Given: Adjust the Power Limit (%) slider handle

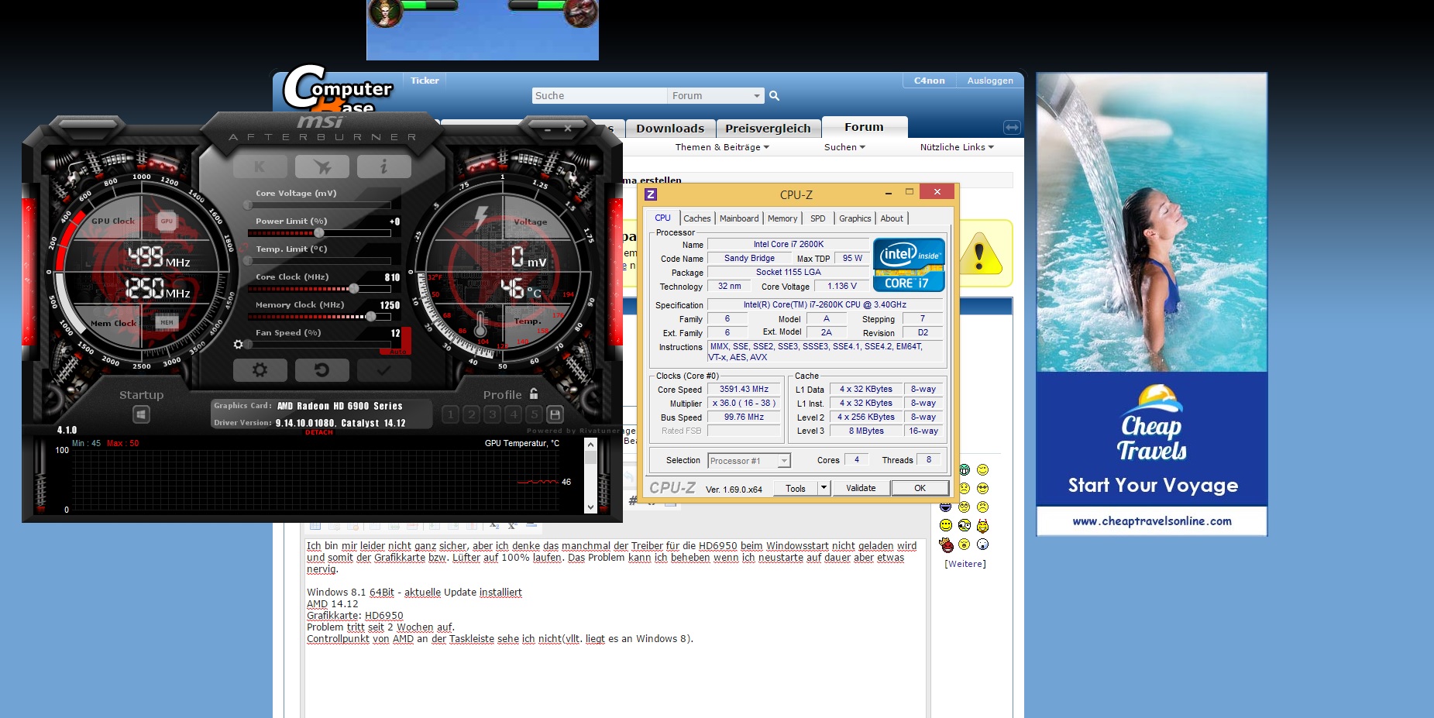Looking at the screenshot, I should click(318, 232).
